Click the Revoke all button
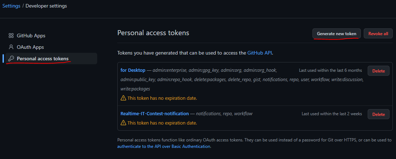 pyautogui.click(x=378, y=34)
